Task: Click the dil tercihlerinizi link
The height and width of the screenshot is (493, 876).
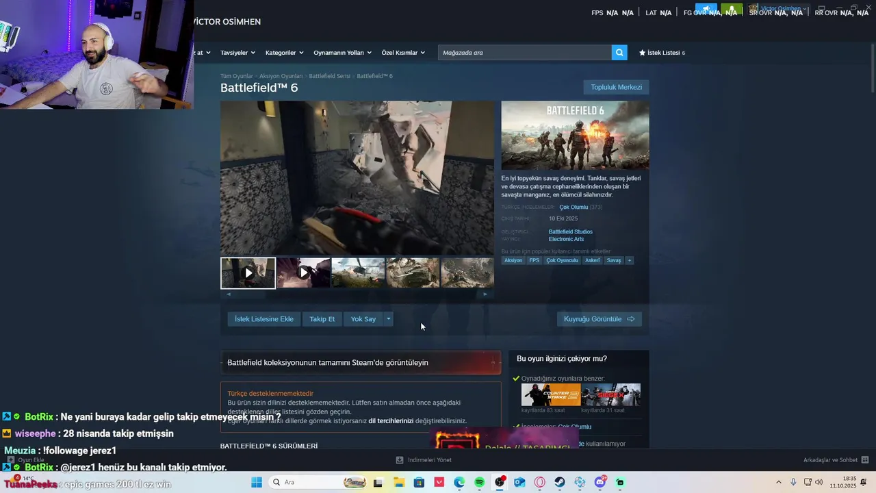Action: point(391,421)
